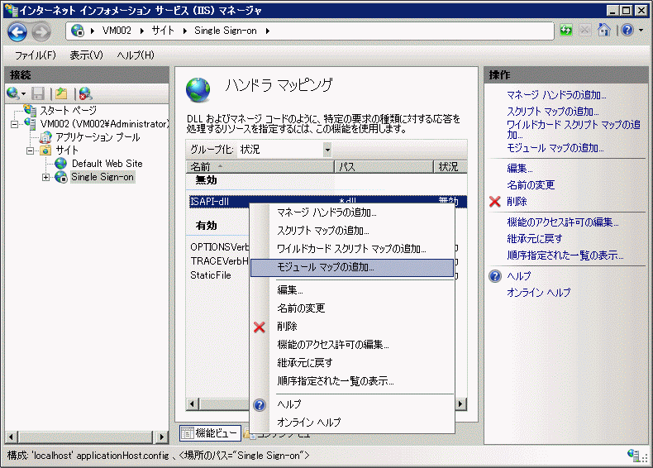Screen dimensions: 653x468
Task: Click the Save floppy disk icon in Connections
Action: (38, 93)
